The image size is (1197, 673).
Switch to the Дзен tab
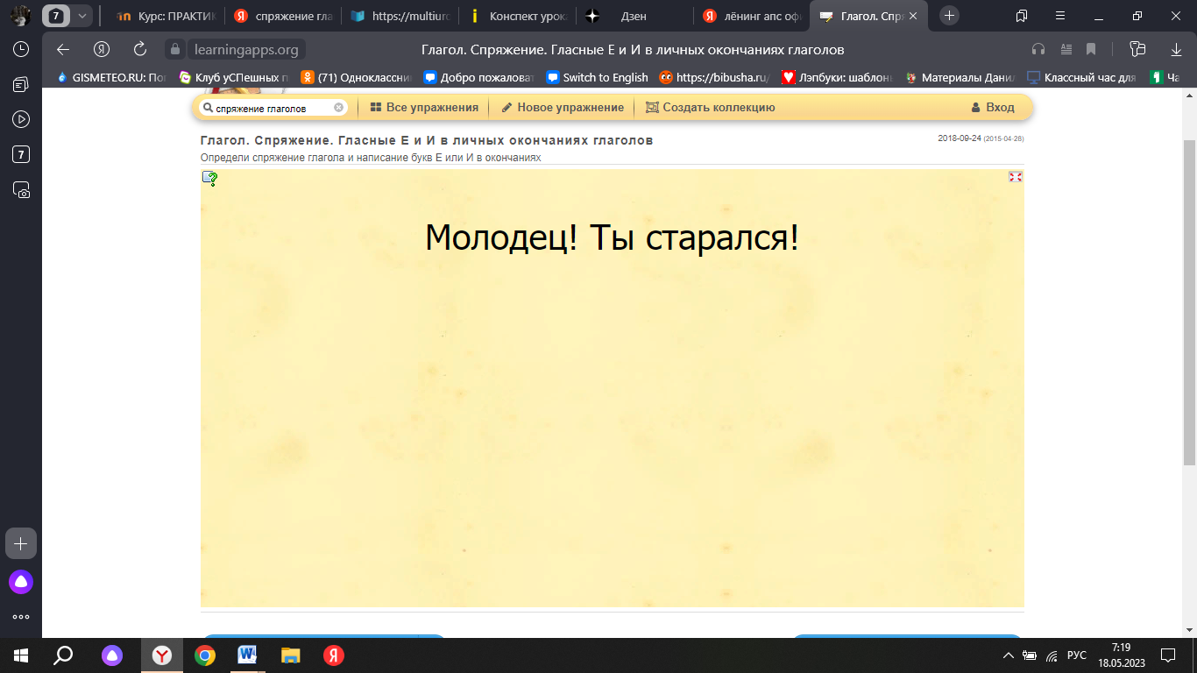point(633,16)
